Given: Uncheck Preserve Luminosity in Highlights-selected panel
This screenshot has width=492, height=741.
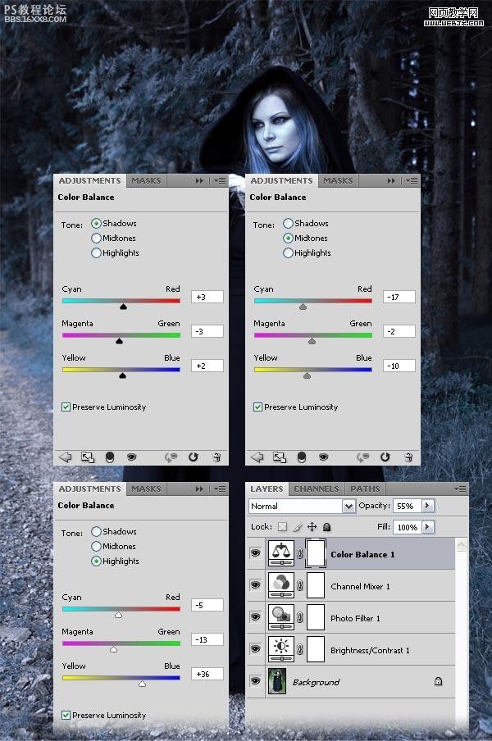Looking at the screenshot, I should 66,715.
